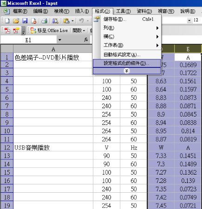Click cell with value 0.1451
Screen dimensions: 202x209
pos(188,156)
